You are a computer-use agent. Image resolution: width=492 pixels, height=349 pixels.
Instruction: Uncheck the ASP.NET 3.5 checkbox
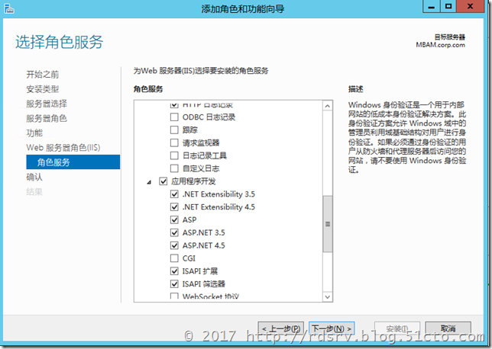[x=174, y=232]
